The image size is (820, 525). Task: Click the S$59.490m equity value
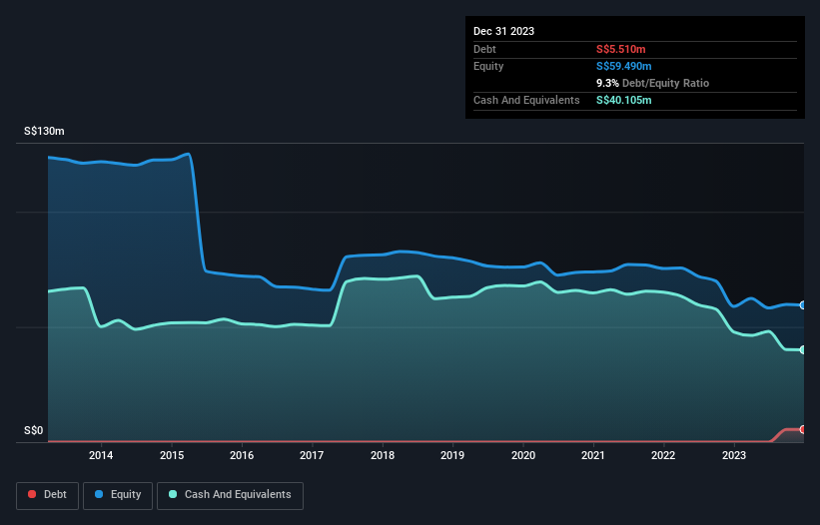pos(626,66)
